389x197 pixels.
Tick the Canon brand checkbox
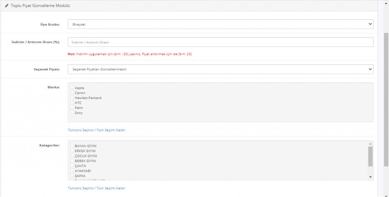(x=72, y=93)
